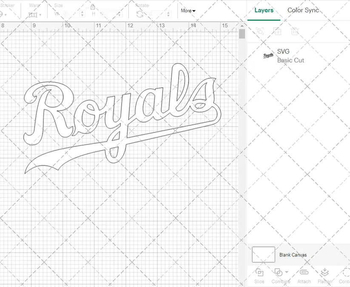Image resolution: width=350 pixels, height=287 pixels.
Task: Switch to the Layers tab
Action: pos(264,10)
